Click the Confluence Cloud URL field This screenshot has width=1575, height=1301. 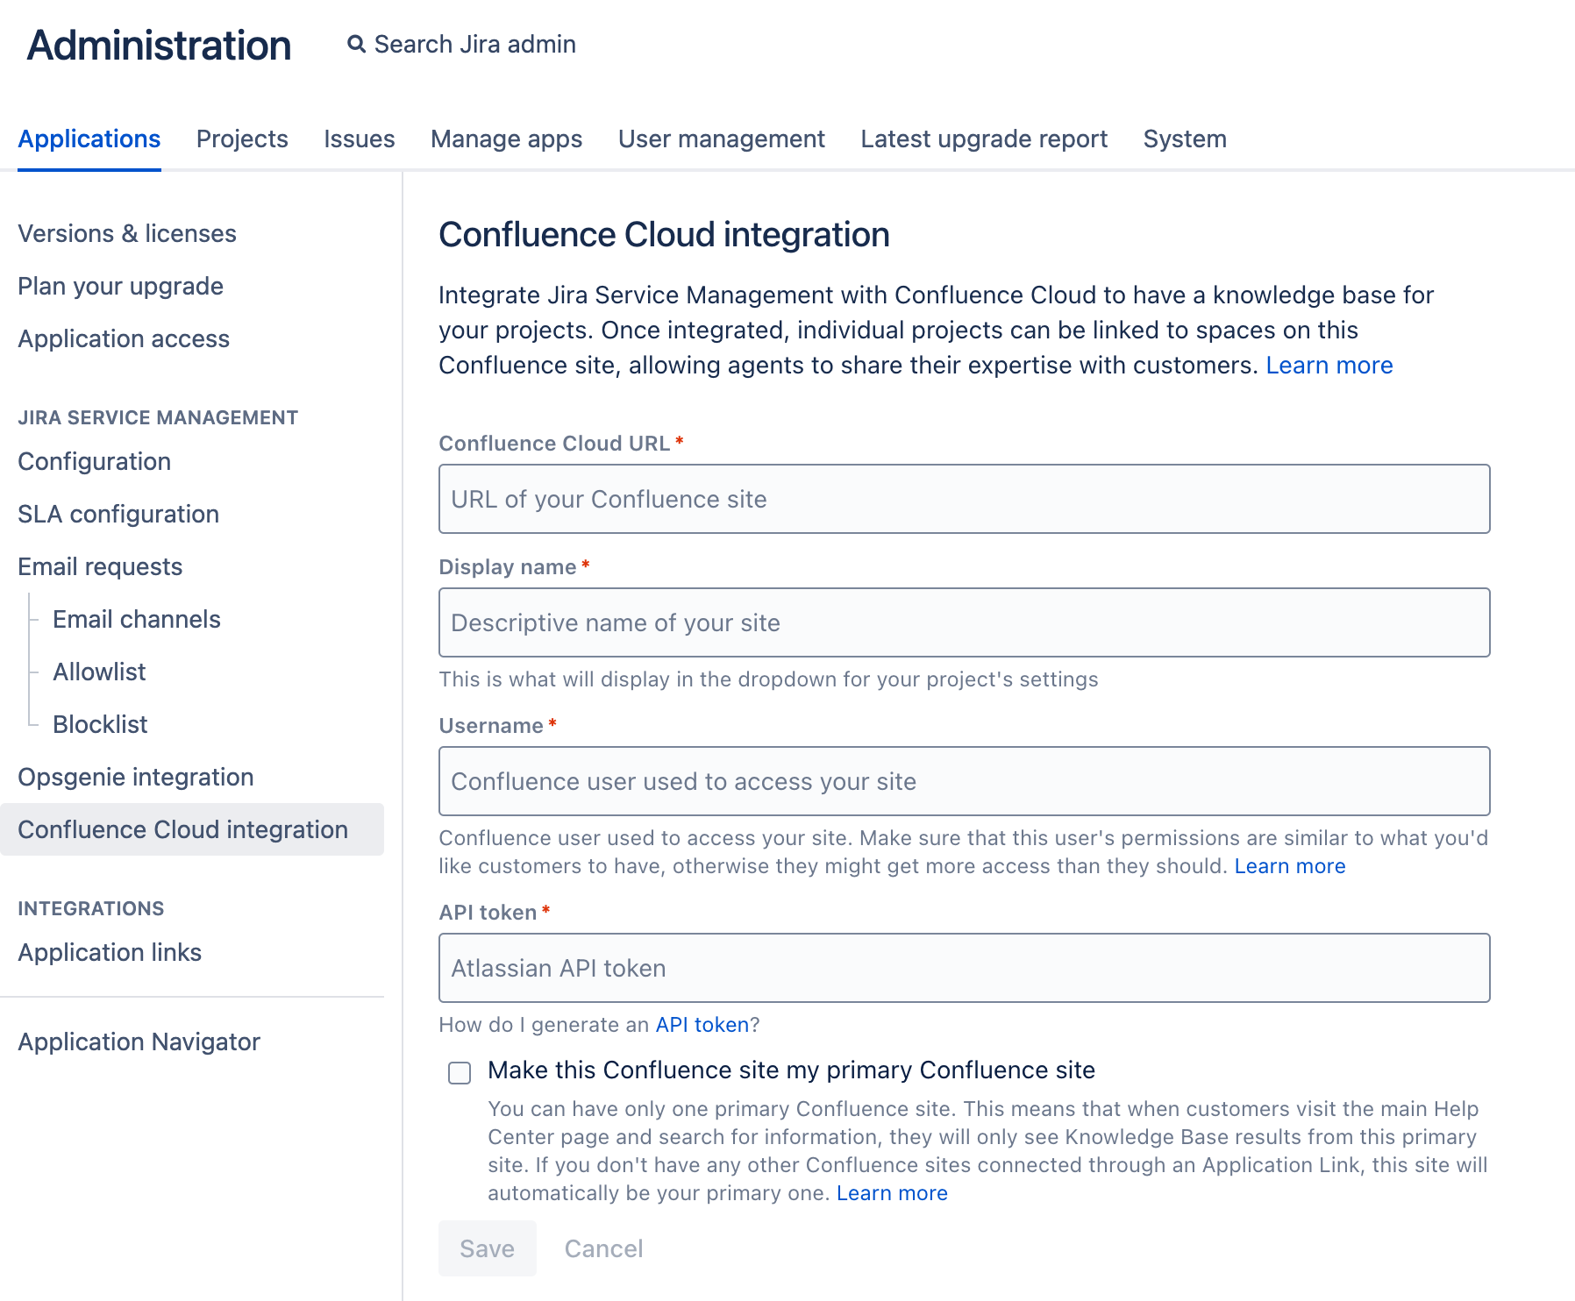(964, 499)
